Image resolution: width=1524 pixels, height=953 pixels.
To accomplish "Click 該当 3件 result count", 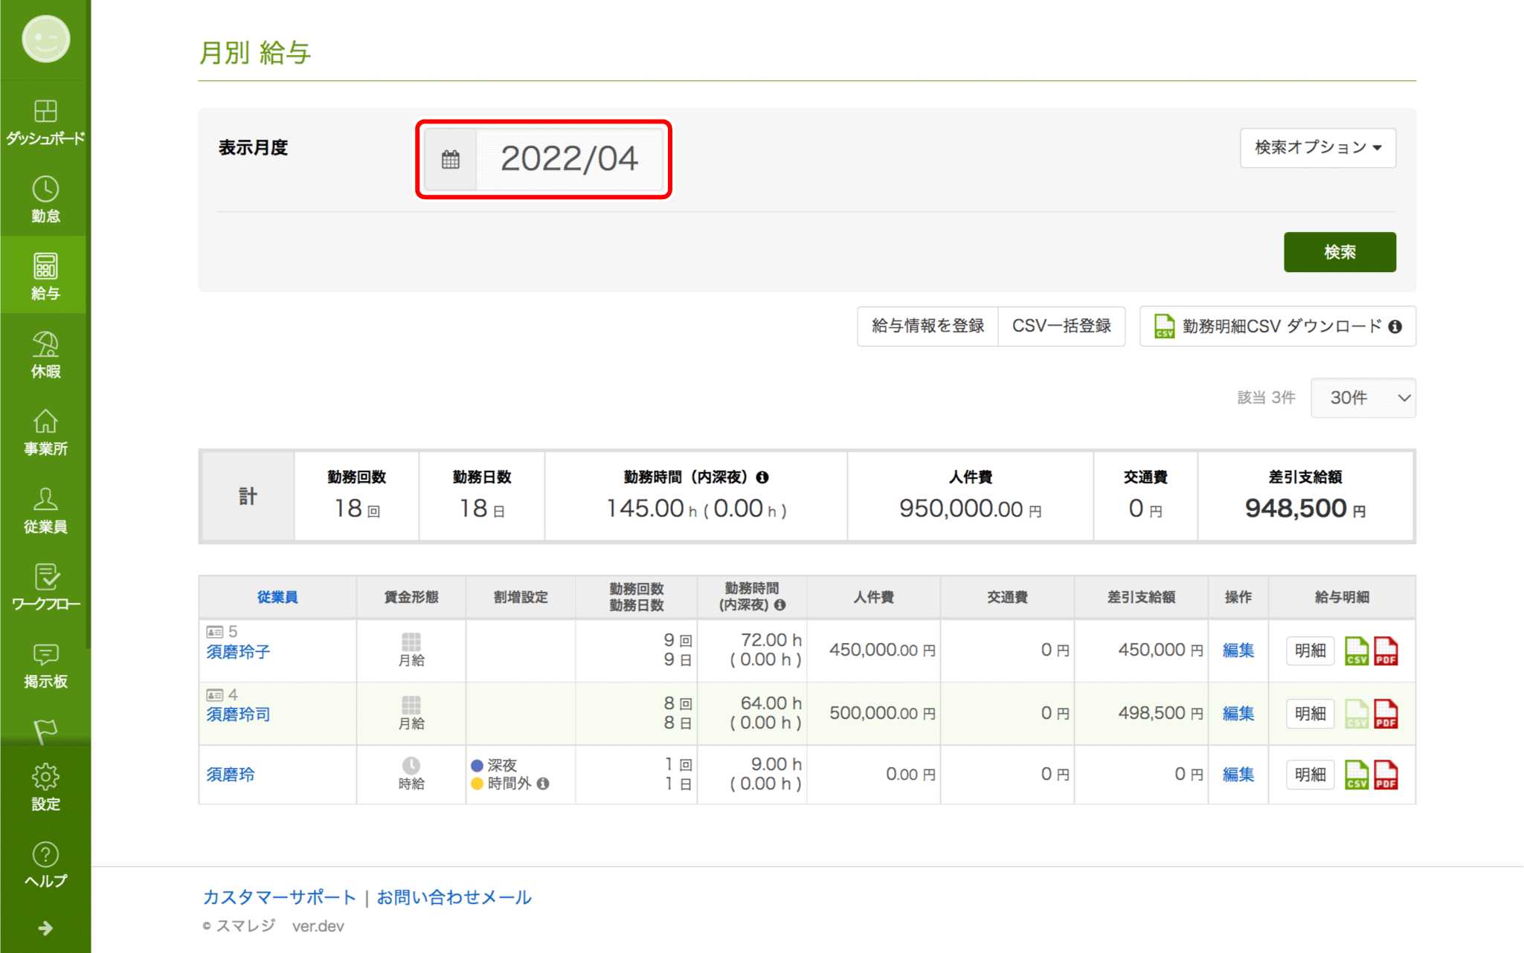I will click(1266, 398).
